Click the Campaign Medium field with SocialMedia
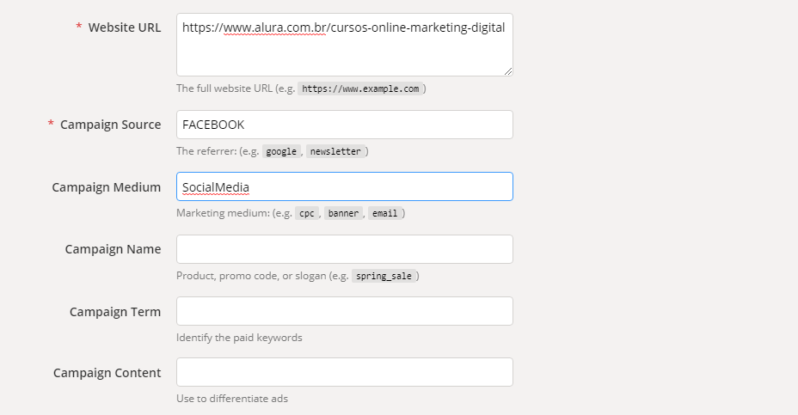The width and height of the screenshot is (798, 415). coord(344,186)
